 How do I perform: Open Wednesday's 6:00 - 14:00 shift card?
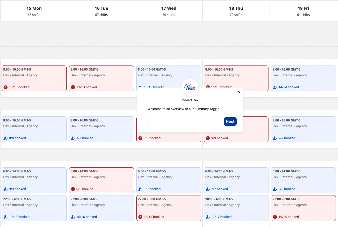point(169,180)
